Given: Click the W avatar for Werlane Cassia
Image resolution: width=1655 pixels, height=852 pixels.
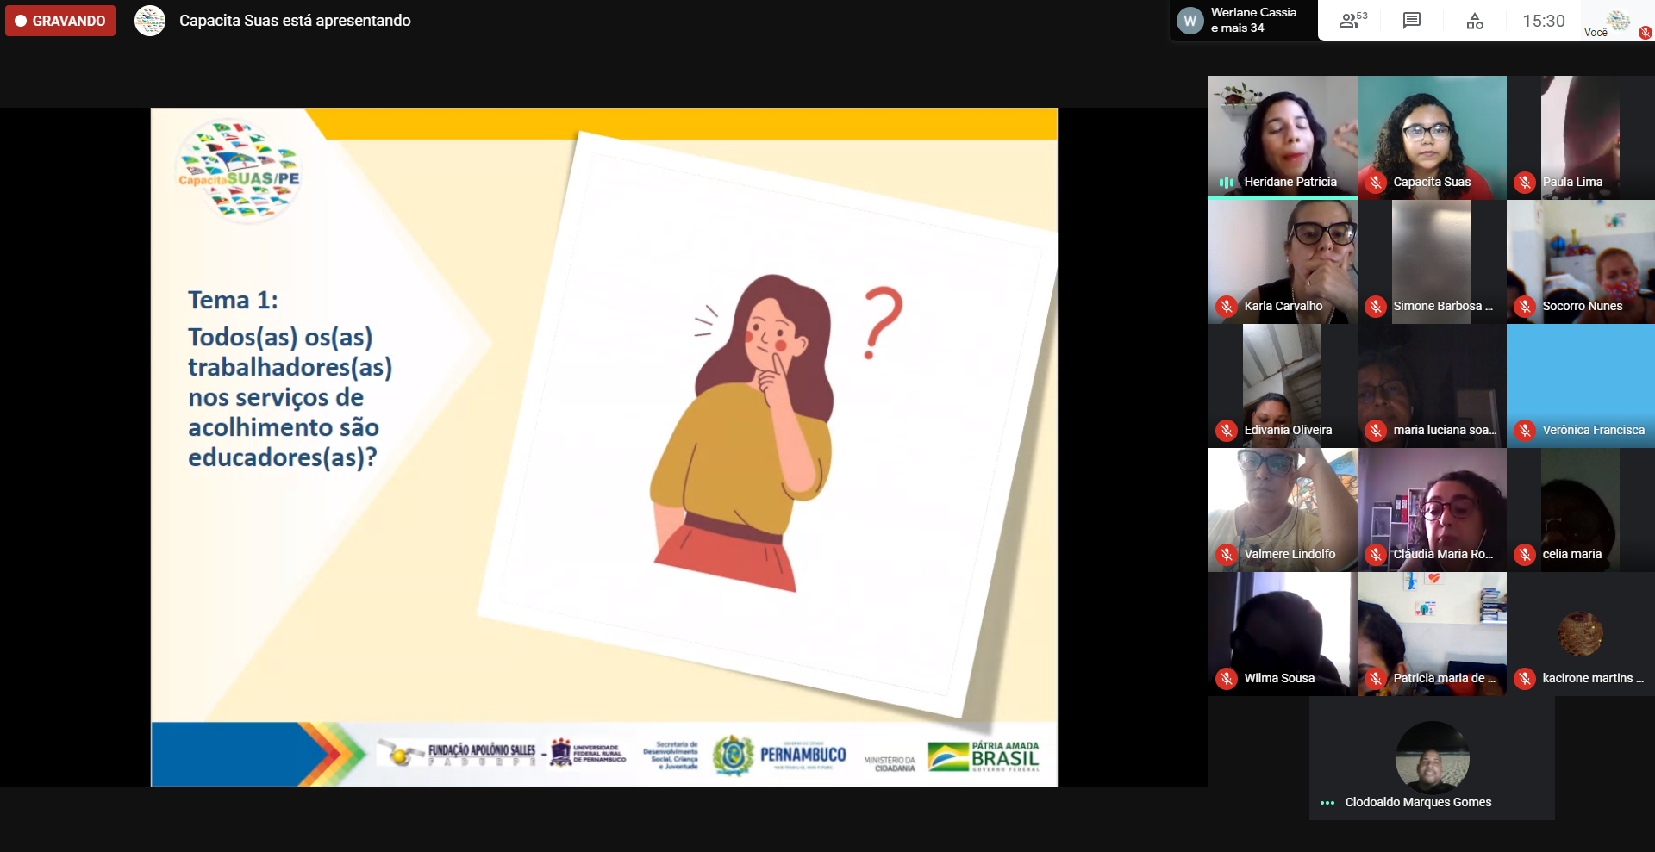Looking at the screenshot, I should [1190, 21].
